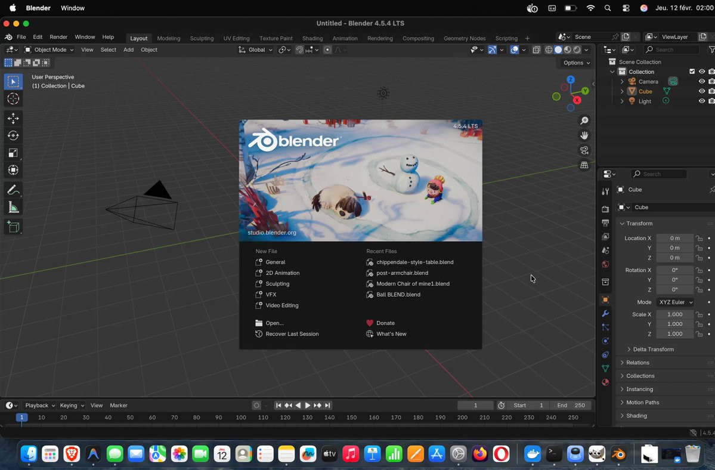Toggle visibility of the Light object

pos(702,101)
